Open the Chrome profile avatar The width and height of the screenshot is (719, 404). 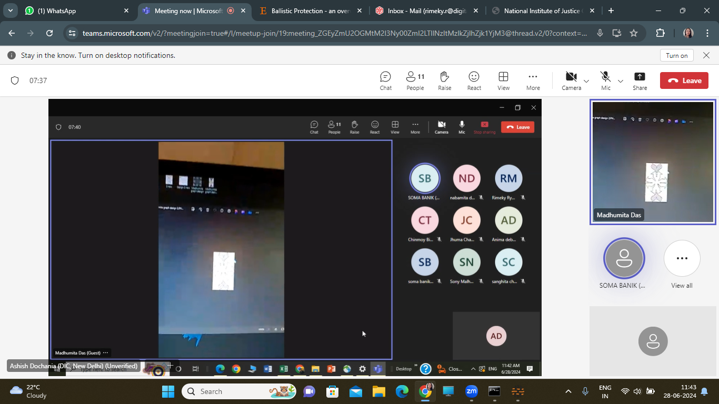click(x=688, y=33)
